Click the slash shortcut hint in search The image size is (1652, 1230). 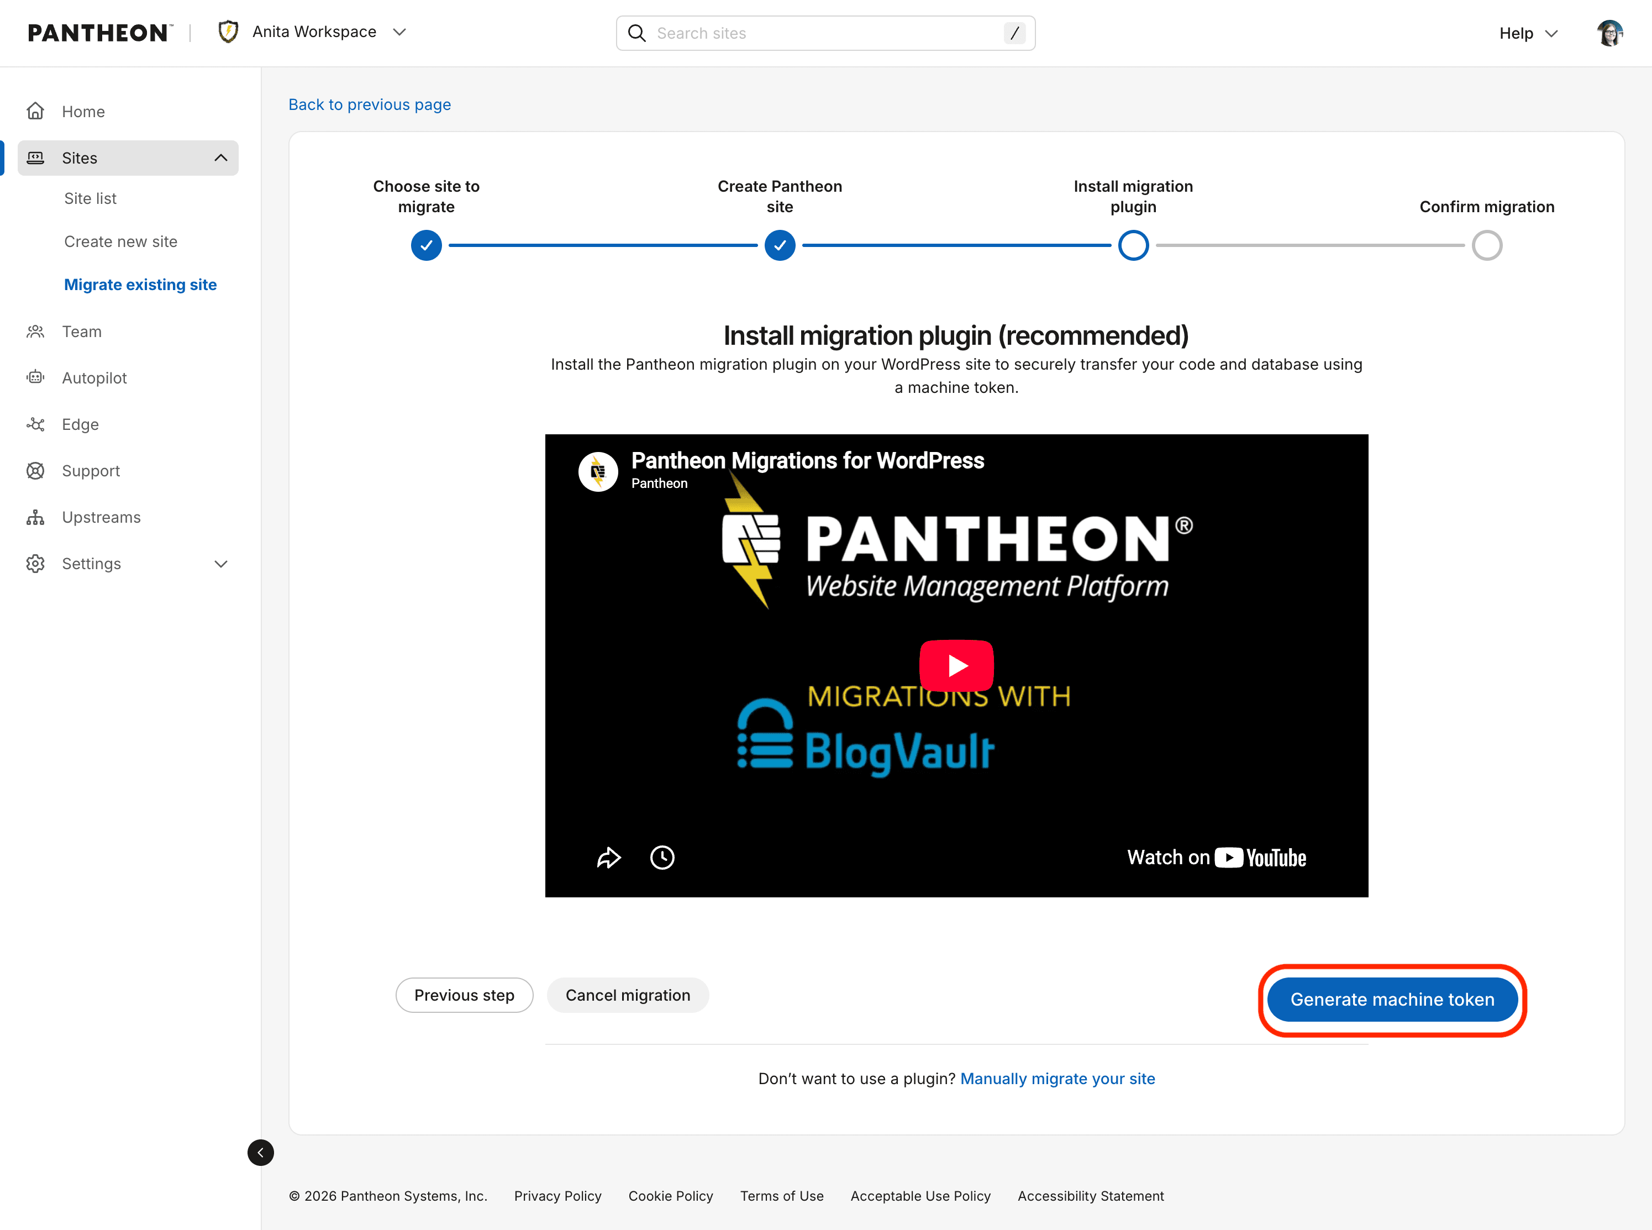(x=1014, y=33)
